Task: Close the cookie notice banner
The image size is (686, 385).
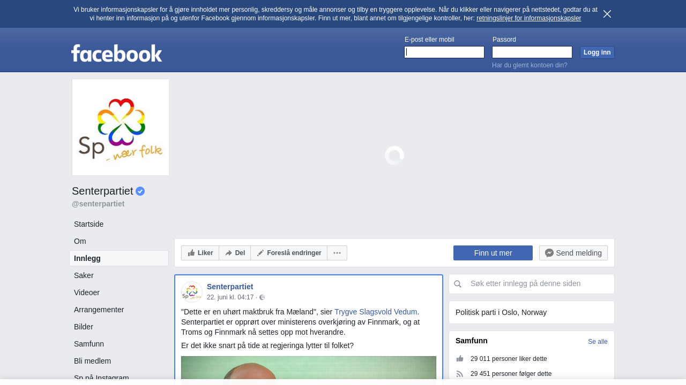Action: [607, 14]
